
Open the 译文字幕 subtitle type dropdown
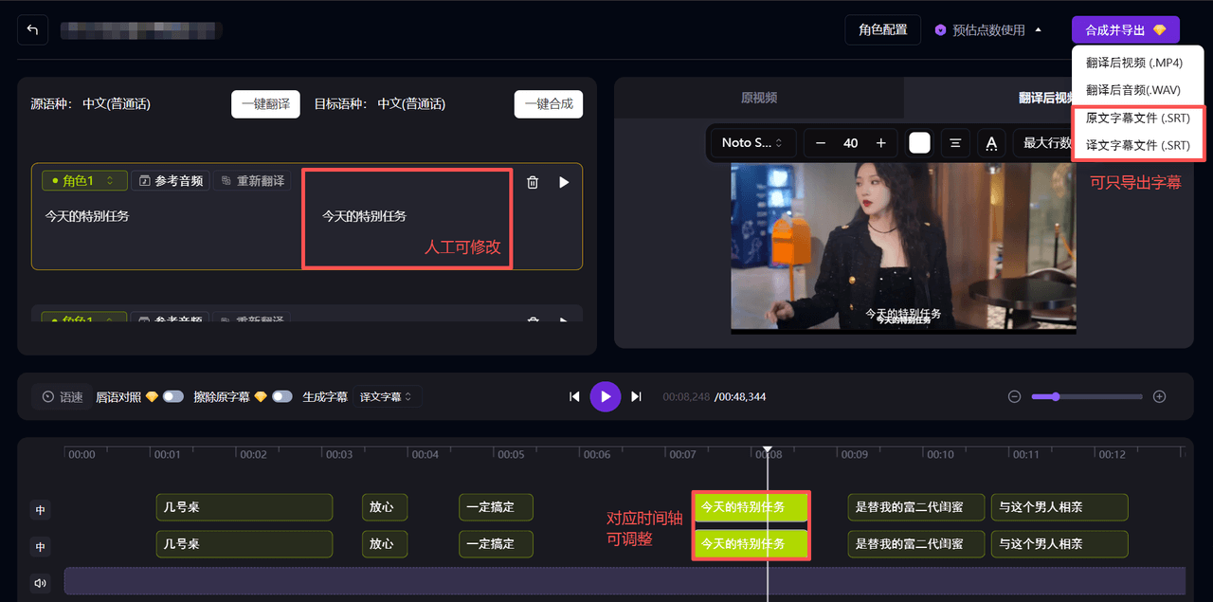point(387,397)
